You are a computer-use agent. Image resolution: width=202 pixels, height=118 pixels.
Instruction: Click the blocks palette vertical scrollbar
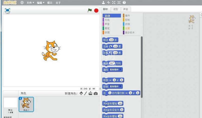point(142,67)
